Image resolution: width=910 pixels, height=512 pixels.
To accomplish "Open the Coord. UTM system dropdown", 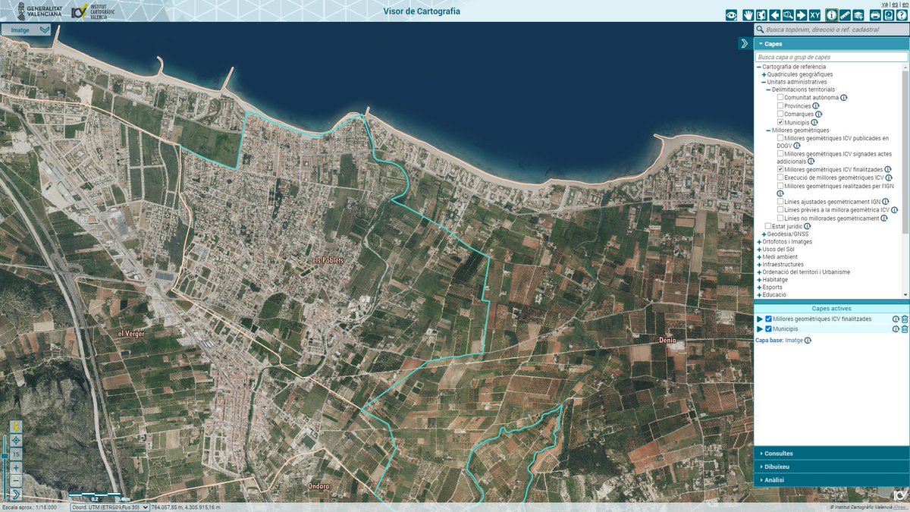I will 111,507.
